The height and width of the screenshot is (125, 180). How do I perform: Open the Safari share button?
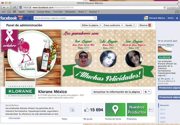(14, 8)
